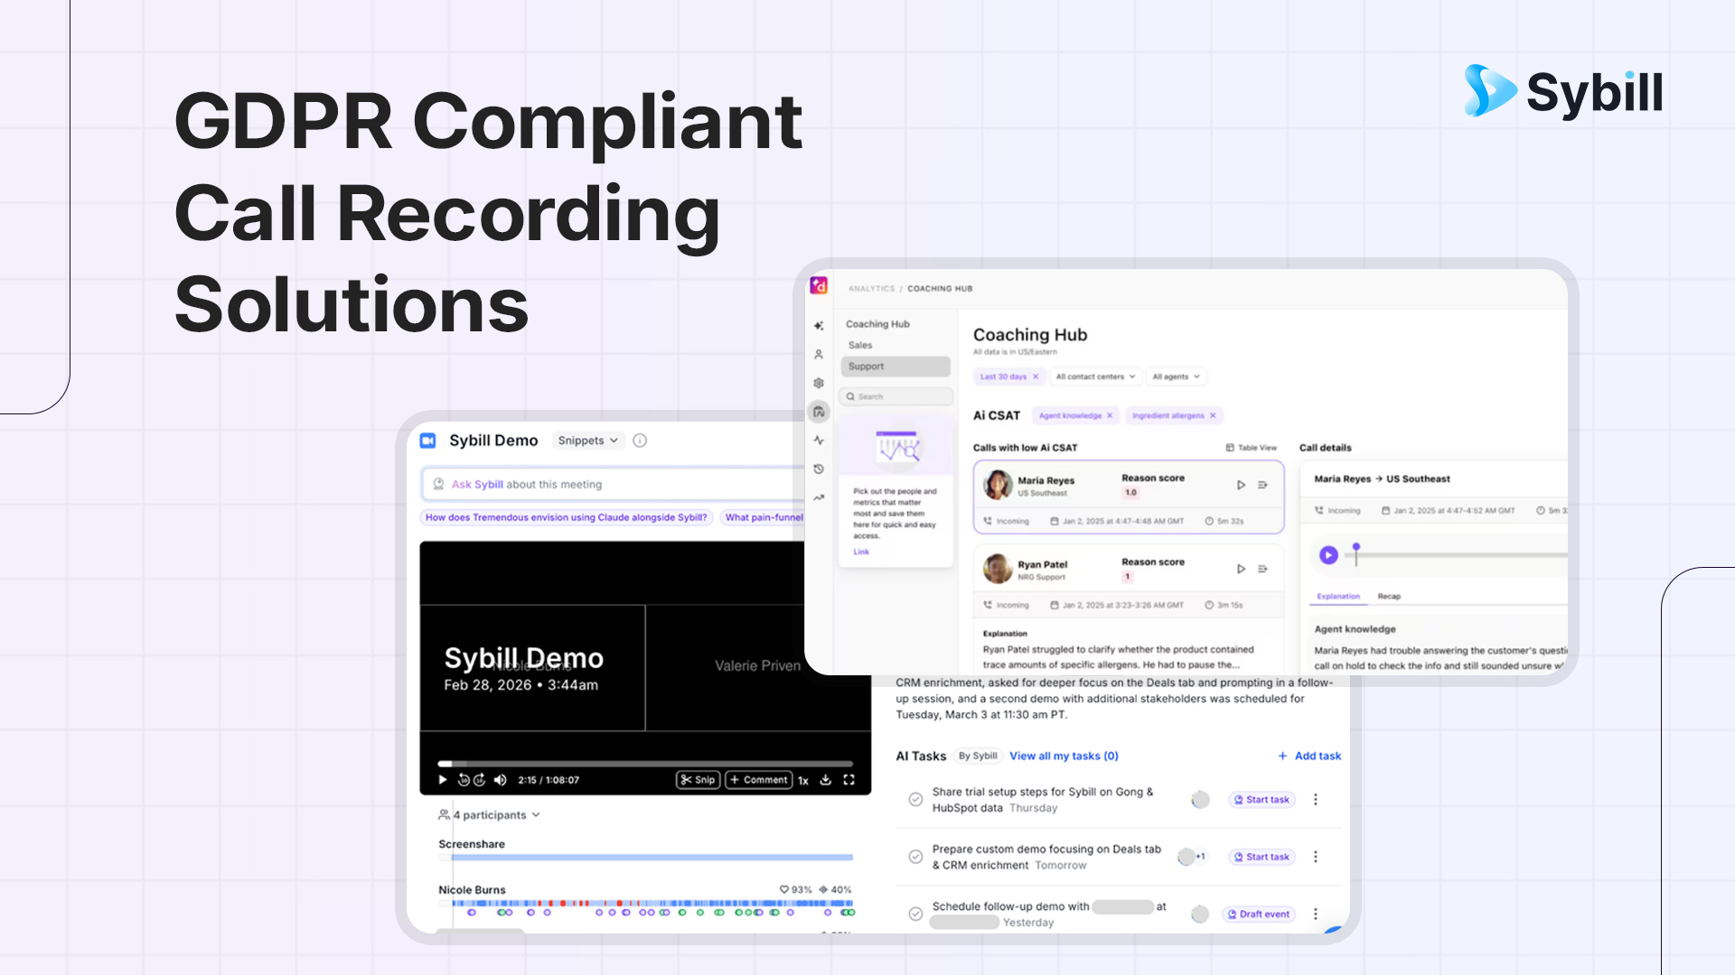Open the history clock sidebar icon
The width and height of the screenshot is (1735, 975).
tap(819, 469)
